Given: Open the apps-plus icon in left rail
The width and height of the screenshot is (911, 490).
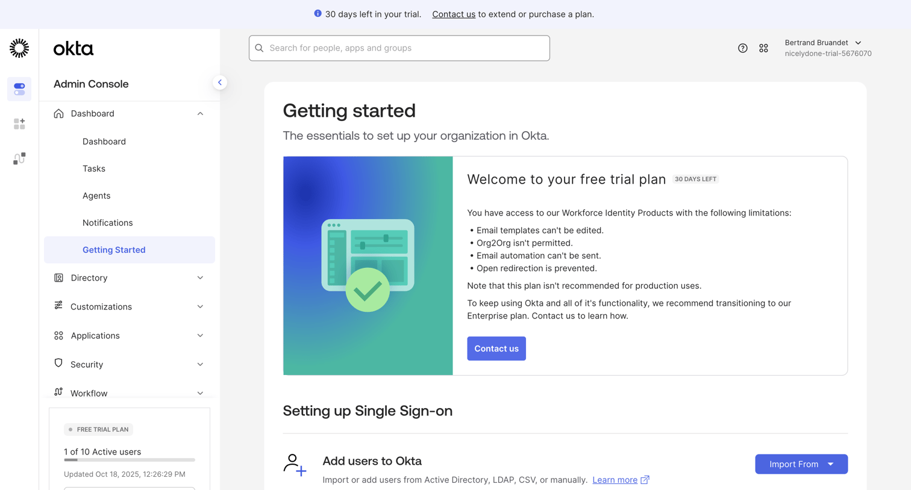Looking at the screenshot, I should (x=19, y=124).
